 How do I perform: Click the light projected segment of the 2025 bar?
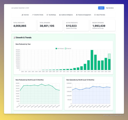tap(109, 56)
